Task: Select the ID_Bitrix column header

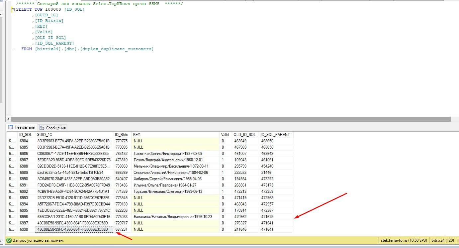Action: pos(121,135)
